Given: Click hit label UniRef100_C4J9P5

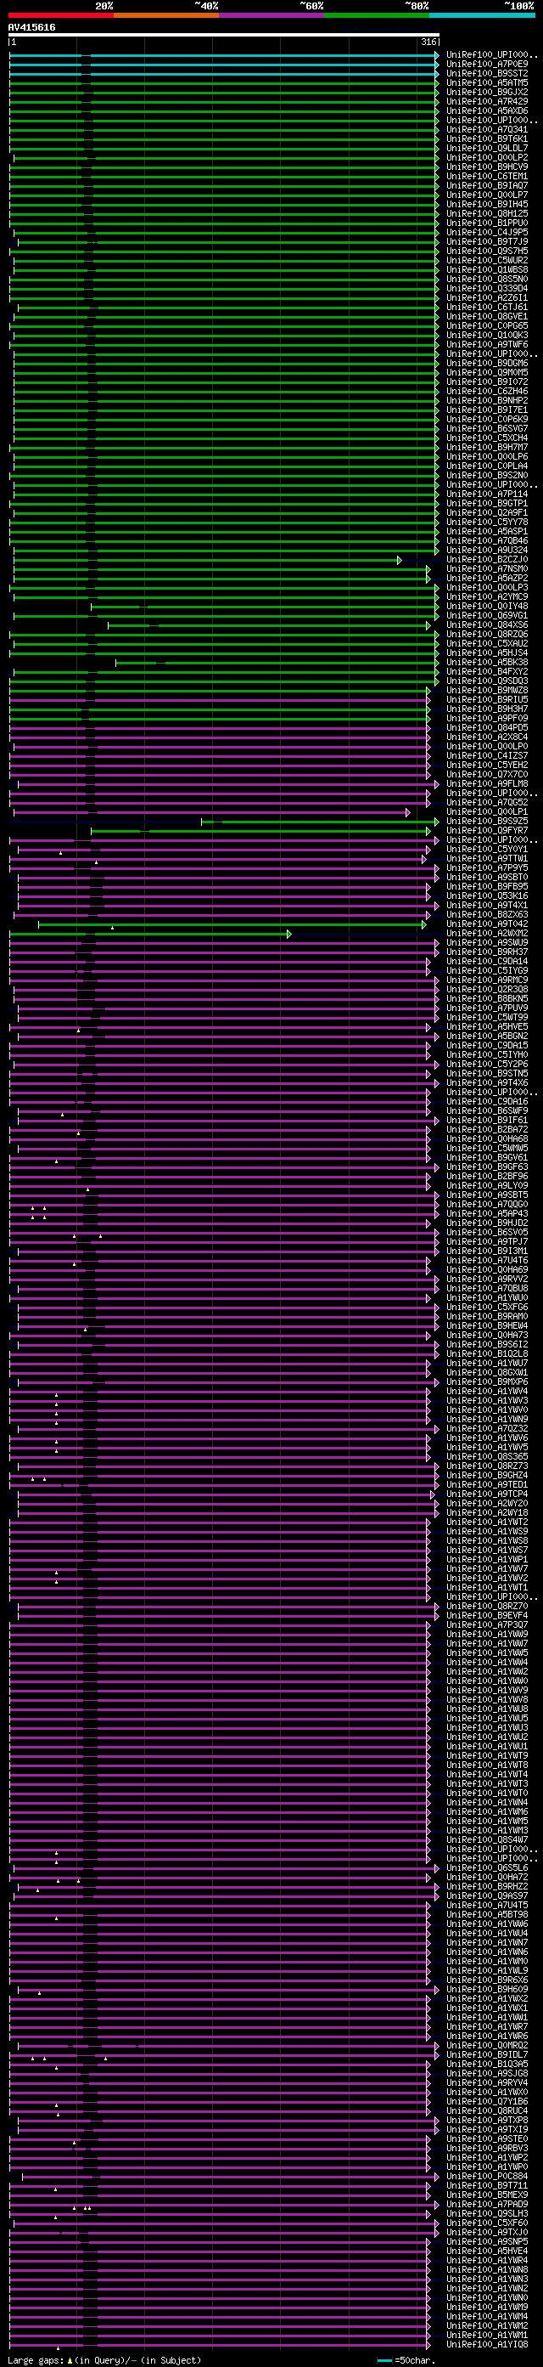Looking at the screenshot, I should pos(487,233).
